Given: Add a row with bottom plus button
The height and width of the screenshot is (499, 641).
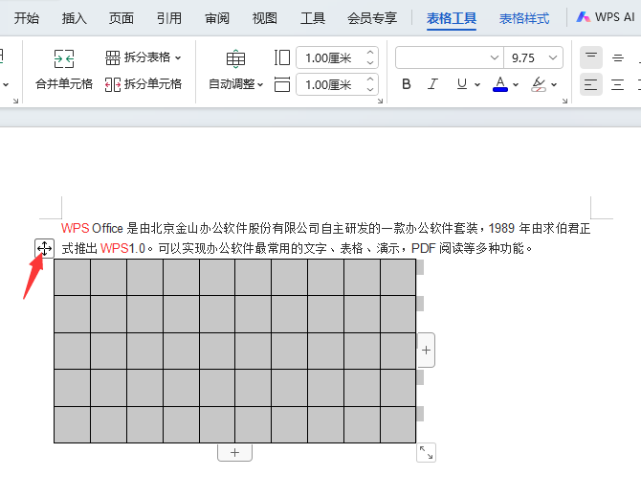Looking at the screenshot, I should pyautogui.click(x=234, y=453).
